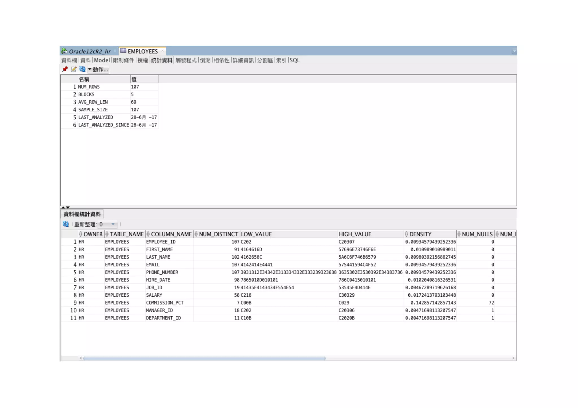
Task: Open the SQL tab
Action: pos(295,60)
